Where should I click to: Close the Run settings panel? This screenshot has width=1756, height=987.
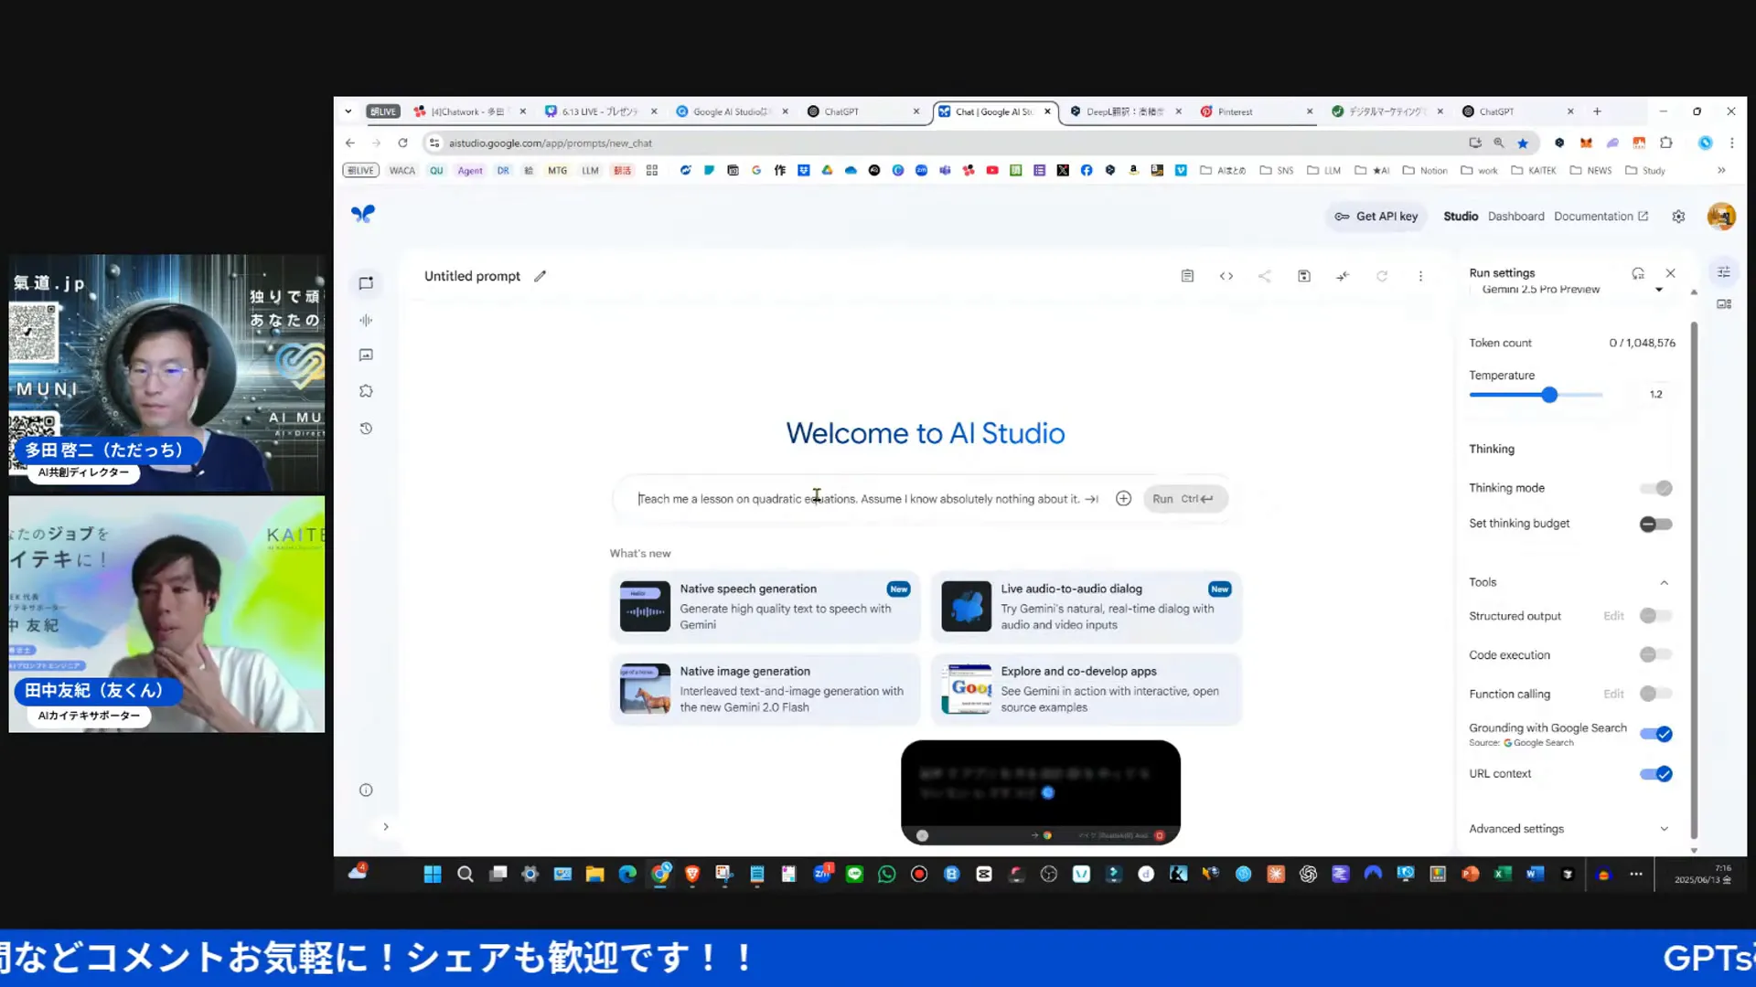(x=1671, y=273)
